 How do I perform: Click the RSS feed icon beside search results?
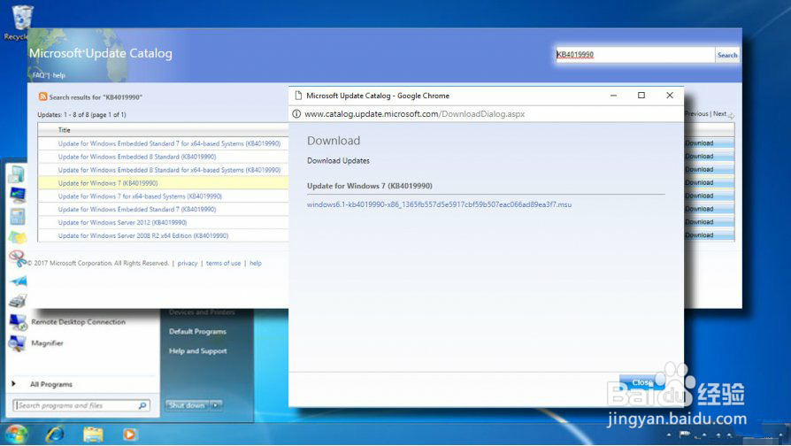click(42, 96)
